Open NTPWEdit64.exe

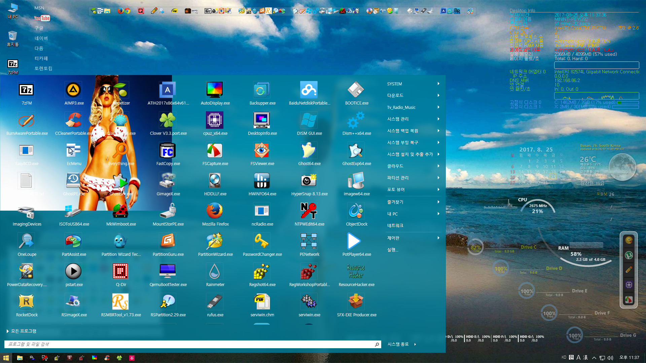pyautogui.click(x=309, y=214)
